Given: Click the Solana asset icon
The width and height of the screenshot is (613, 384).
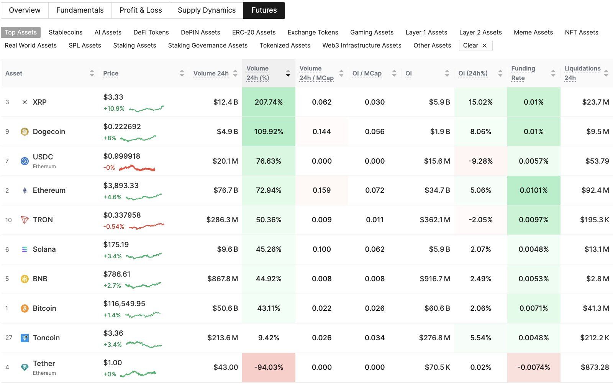Looking at the screenshot, I should click(x=25, y=249).
